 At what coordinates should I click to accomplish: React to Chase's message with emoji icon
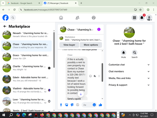(90, 76)
